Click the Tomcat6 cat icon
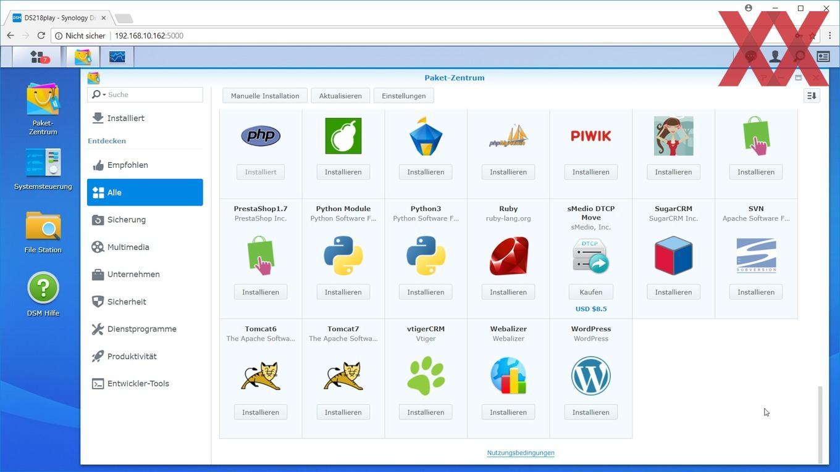The image size is (840, 472). click(261, 376)
